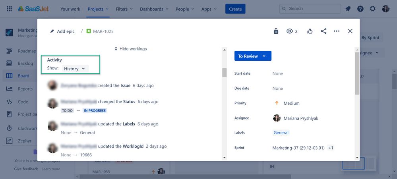Viewport: 397px width, 179px height.
Task: Set the Start date None value
Action: click(277, 73)
